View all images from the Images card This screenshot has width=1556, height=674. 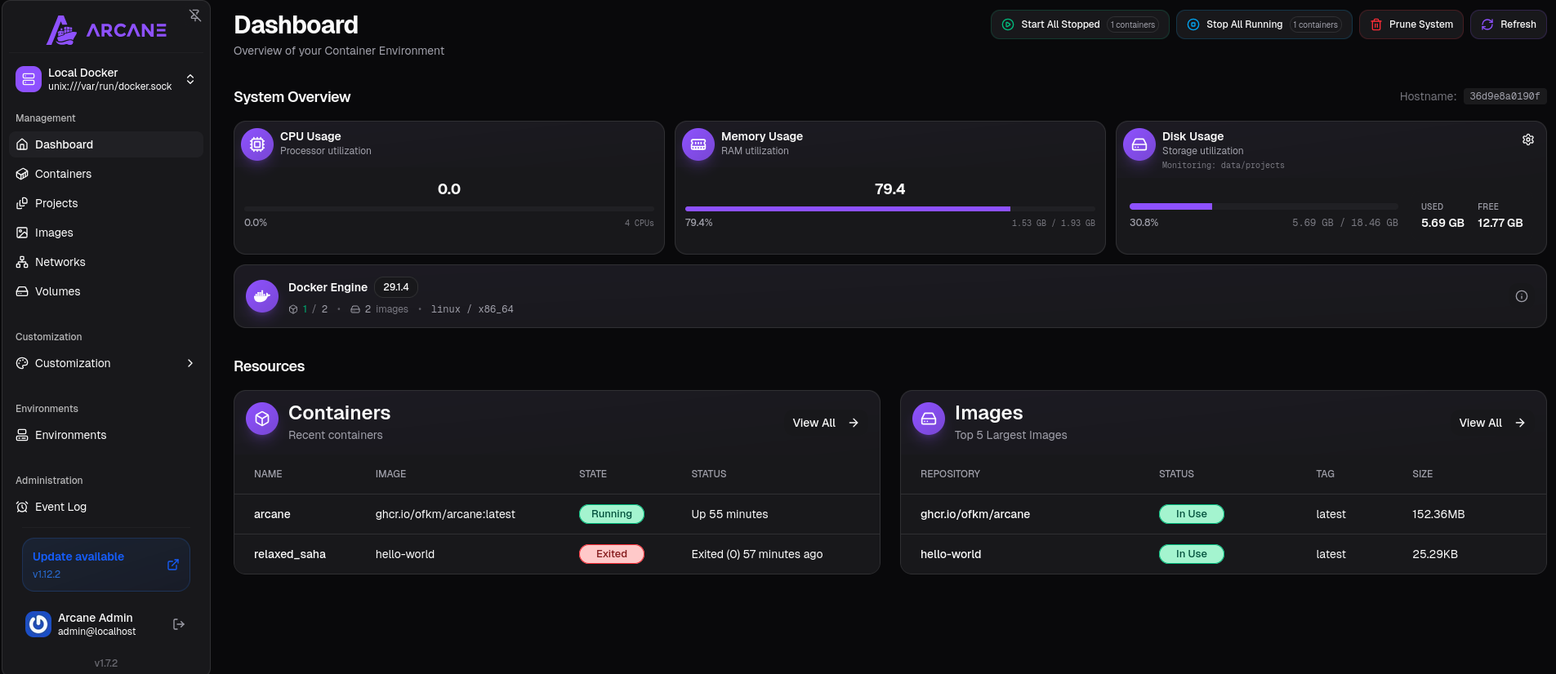click(1491, 423)
